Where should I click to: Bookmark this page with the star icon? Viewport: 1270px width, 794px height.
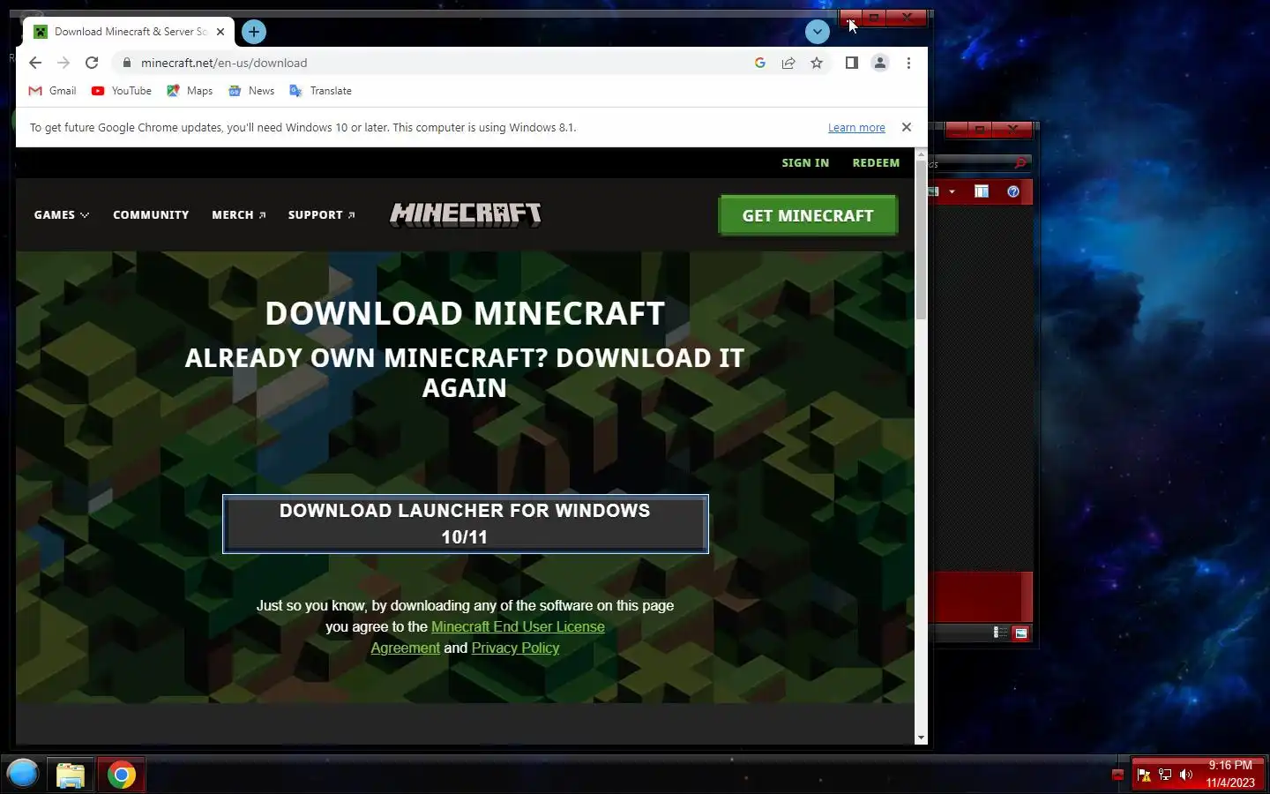(817, 63)
